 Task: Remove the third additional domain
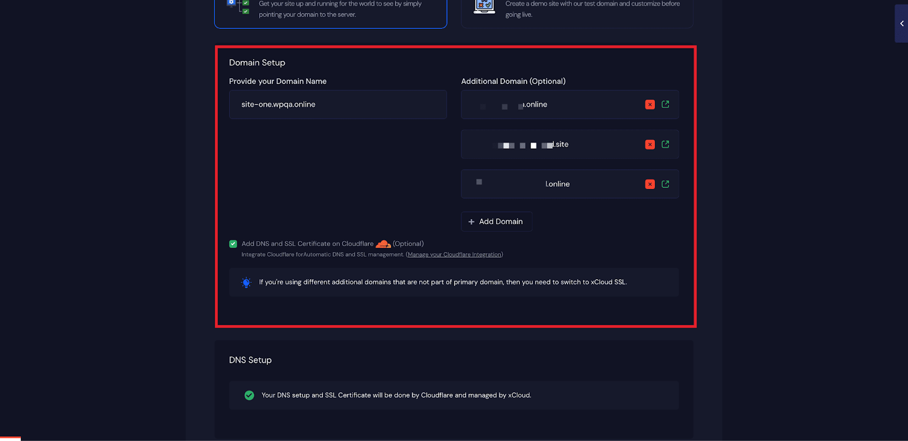[x=650, y=184]
